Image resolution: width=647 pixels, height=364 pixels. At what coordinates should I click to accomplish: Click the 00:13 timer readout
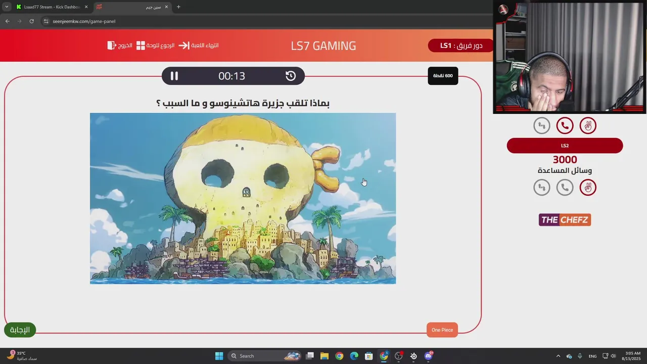232,76
